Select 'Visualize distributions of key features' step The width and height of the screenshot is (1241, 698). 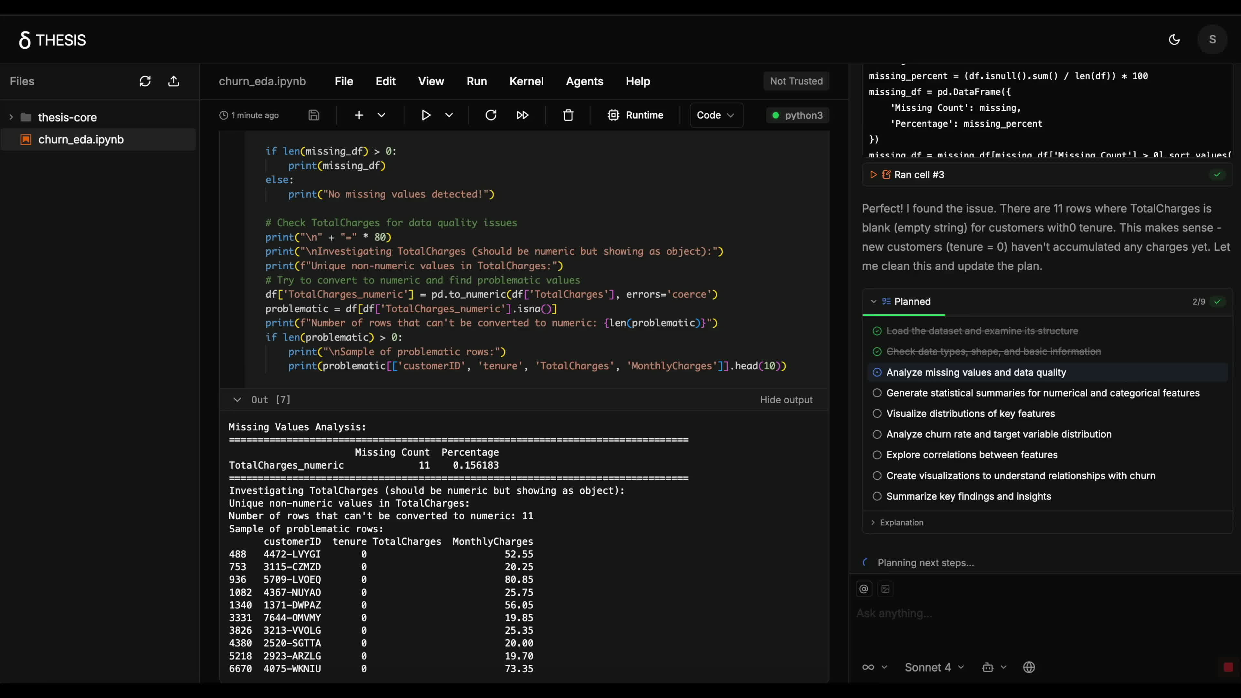point(970,413)
